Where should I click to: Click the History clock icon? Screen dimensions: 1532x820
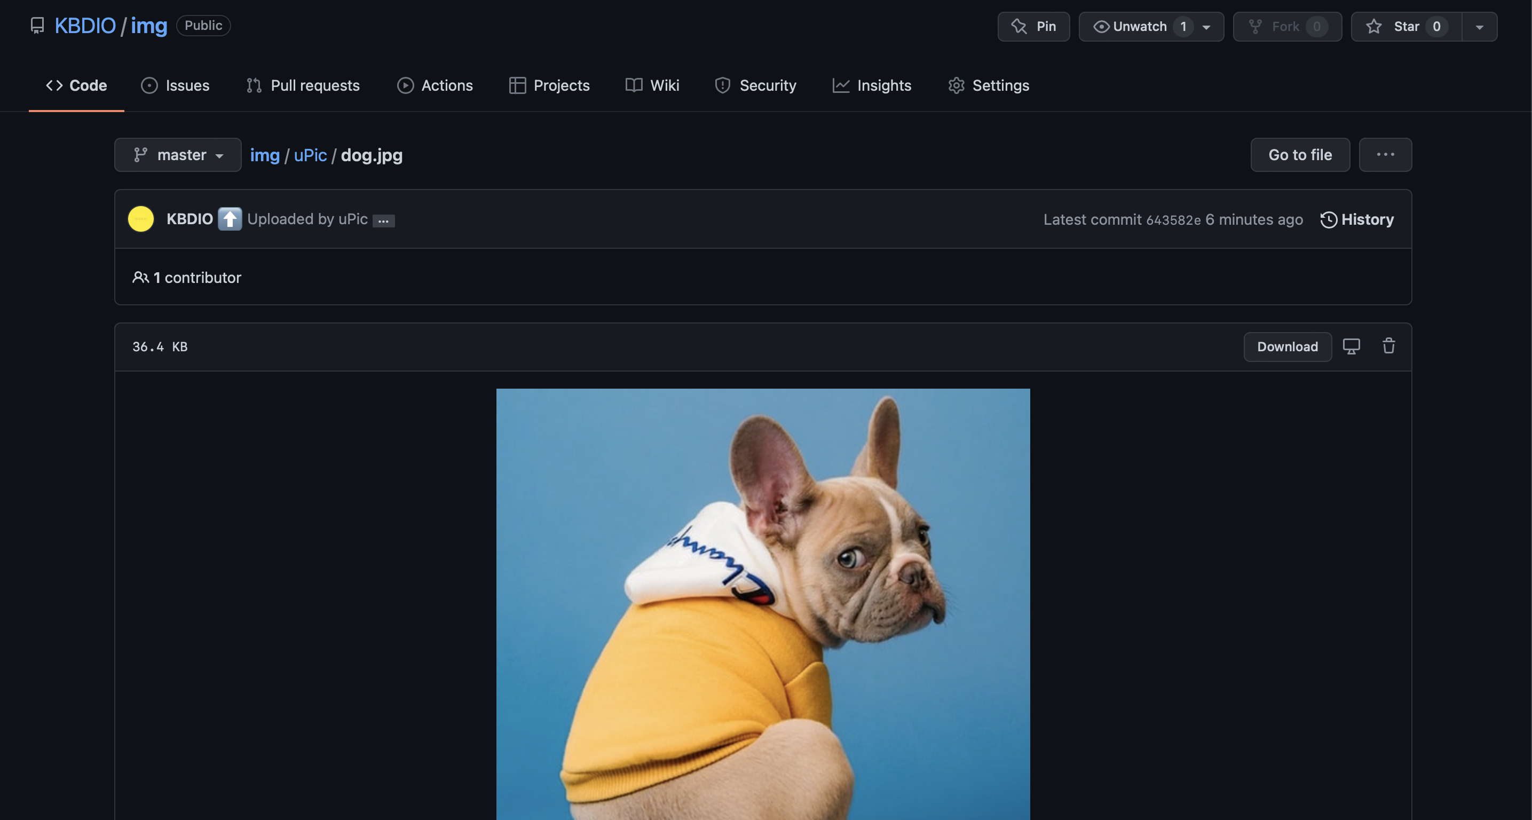click(x=1328, y=219)
